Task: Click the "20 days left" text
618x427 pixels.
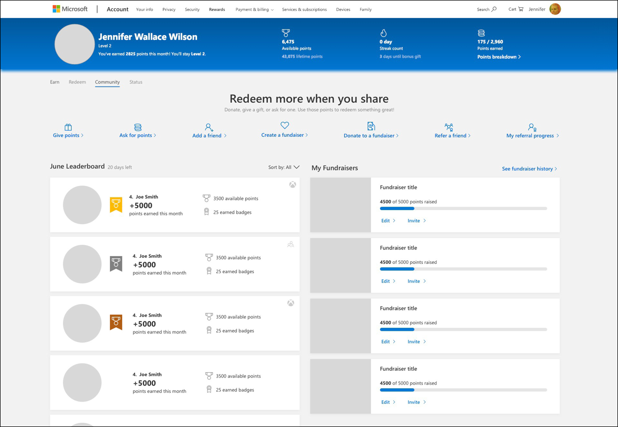Action: point(120,167)
